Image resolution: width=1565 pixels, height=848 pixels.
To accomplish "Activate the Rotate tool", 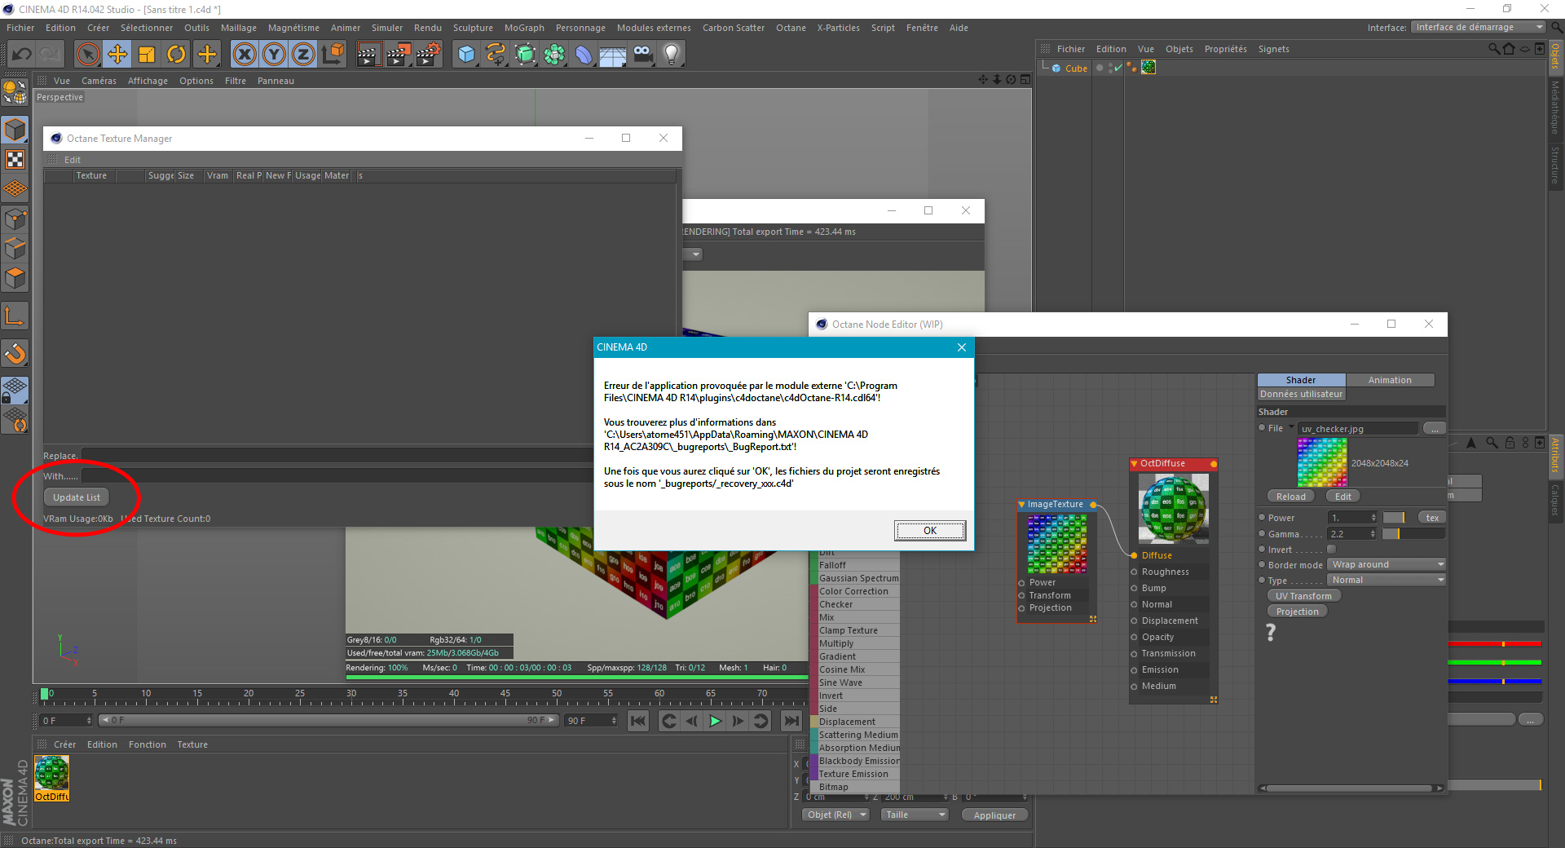I will pos(176,55).
